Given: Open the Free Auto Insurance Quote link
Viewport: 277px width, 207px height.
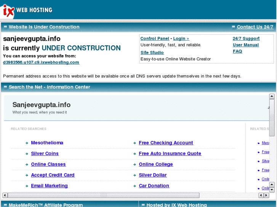Looking at the screenshot, I should (170, 153).
